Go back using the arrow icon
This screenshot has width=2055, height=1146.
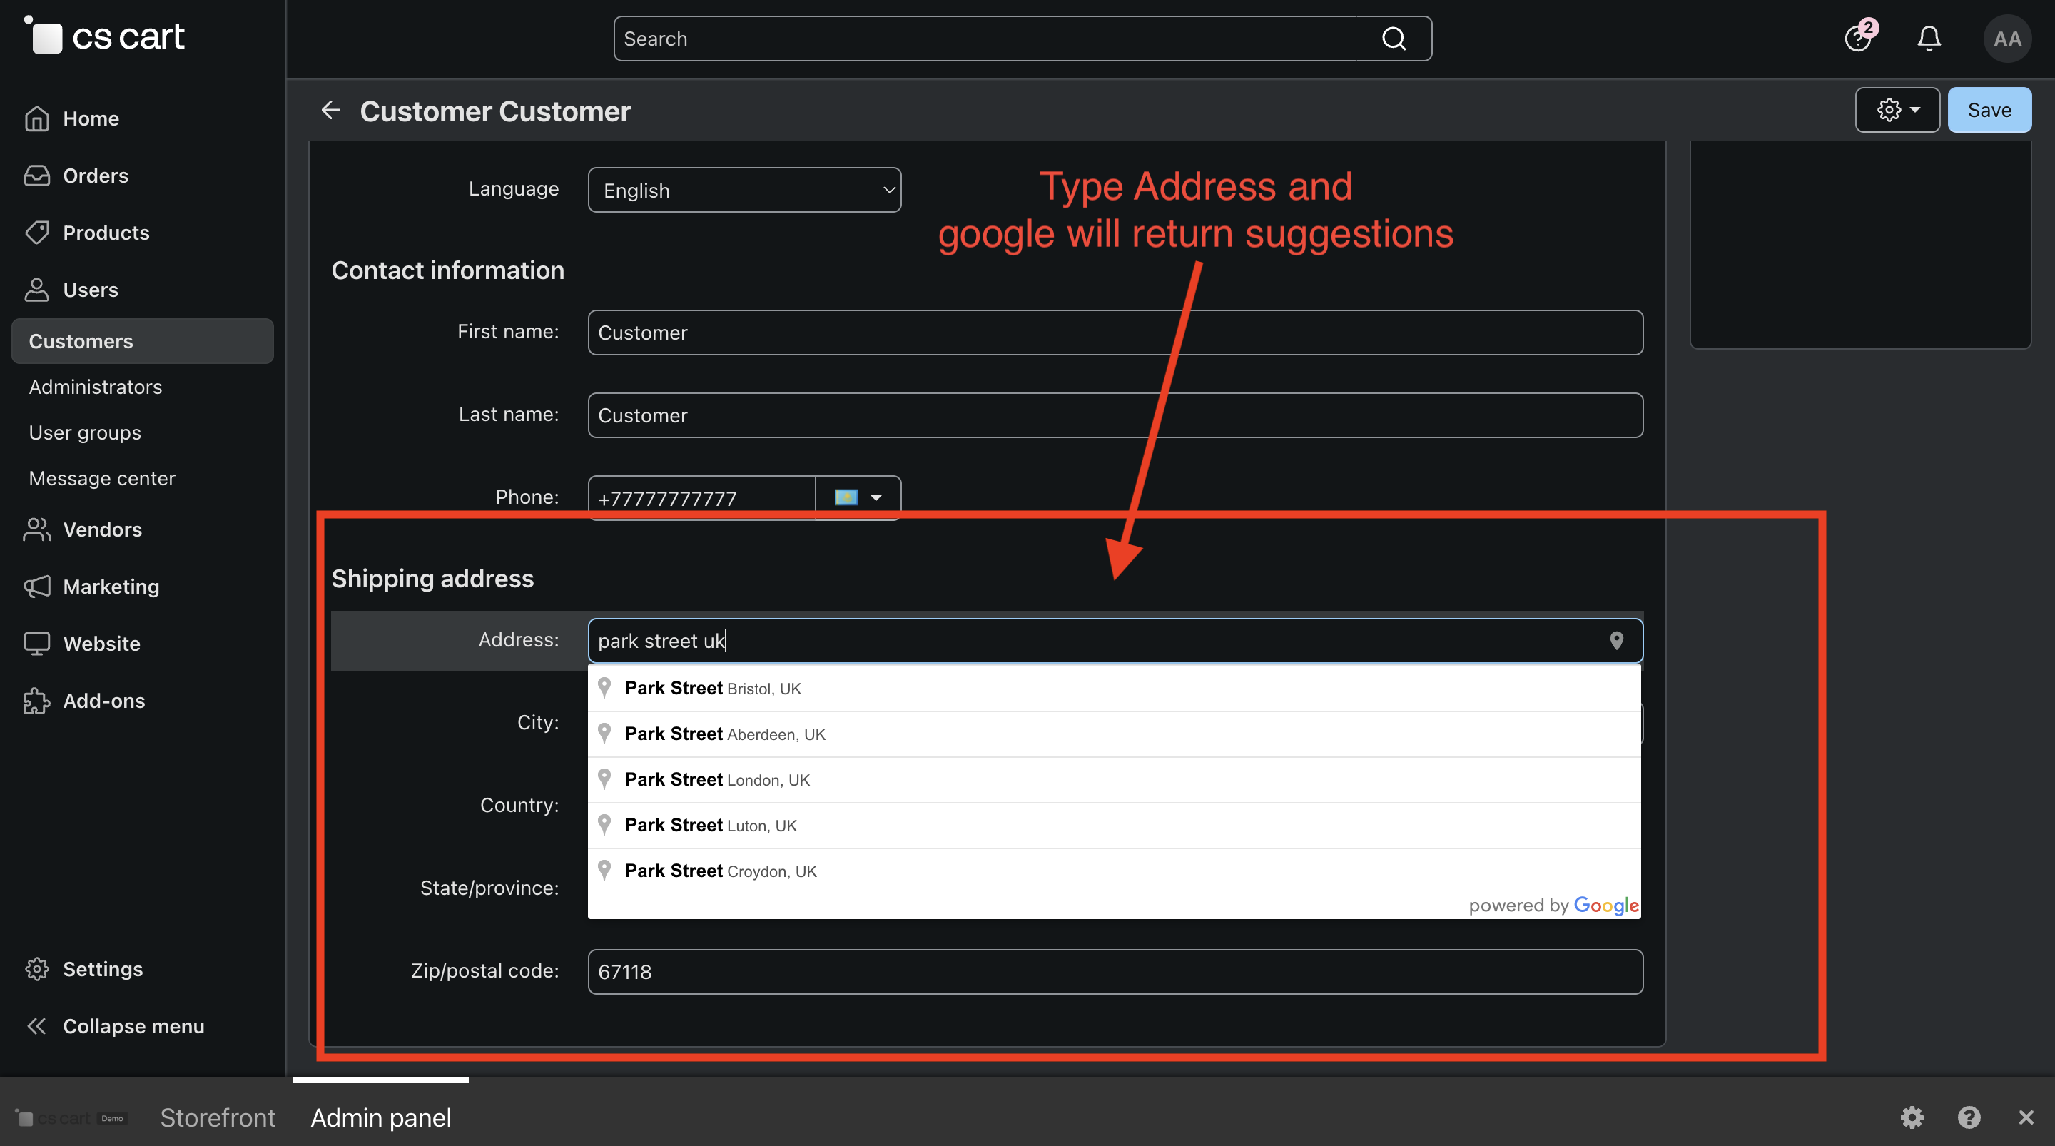(331, 110)
